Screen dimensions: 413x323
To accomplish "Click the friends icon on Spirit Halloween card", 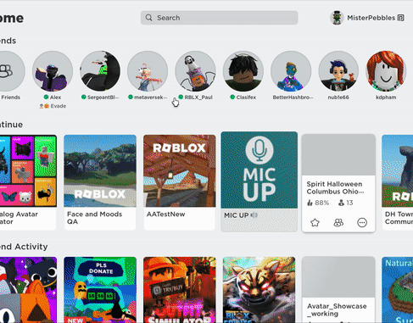I will coord(338,223).
